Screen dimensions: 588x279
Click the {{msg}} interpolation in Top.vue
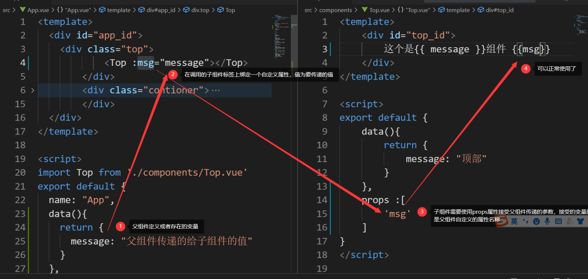tap(531, 49)
